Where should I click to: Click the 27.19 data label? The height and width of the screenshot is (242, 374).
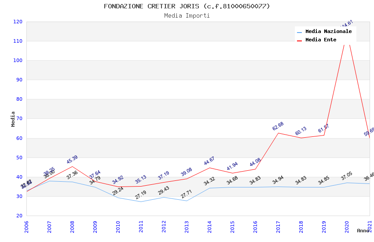(x=141, y=195)
